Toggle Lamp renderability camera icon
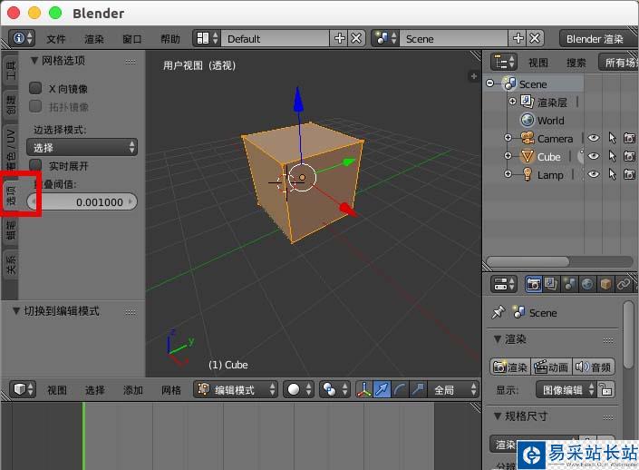This screenshot has height=470, width=639. pyautogui.click(x=630, y=174)
